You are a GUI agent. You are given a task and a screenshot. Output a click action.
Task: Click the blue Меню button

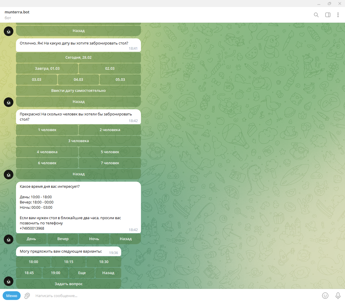click(12, 296)
